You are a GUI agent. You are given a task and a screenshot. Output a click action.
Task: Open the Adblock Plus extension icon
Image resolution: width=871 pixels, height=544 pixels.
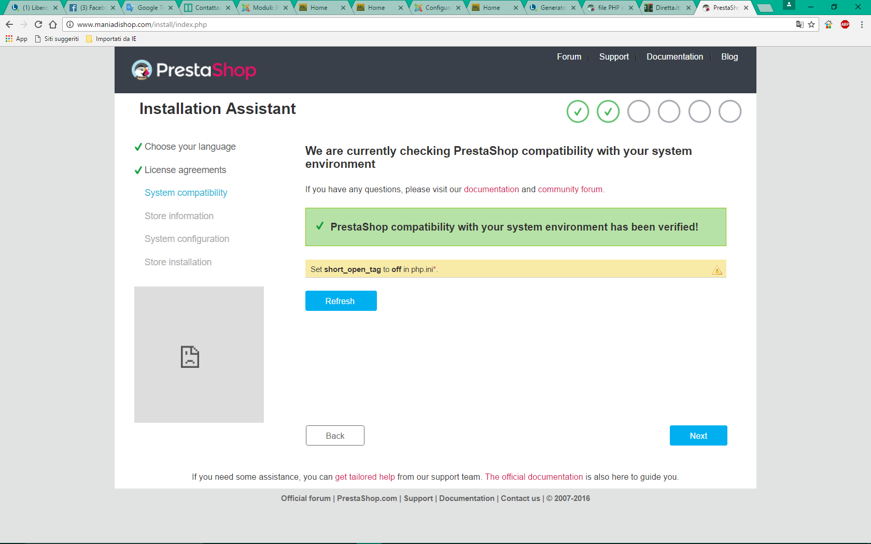(845, 24)
